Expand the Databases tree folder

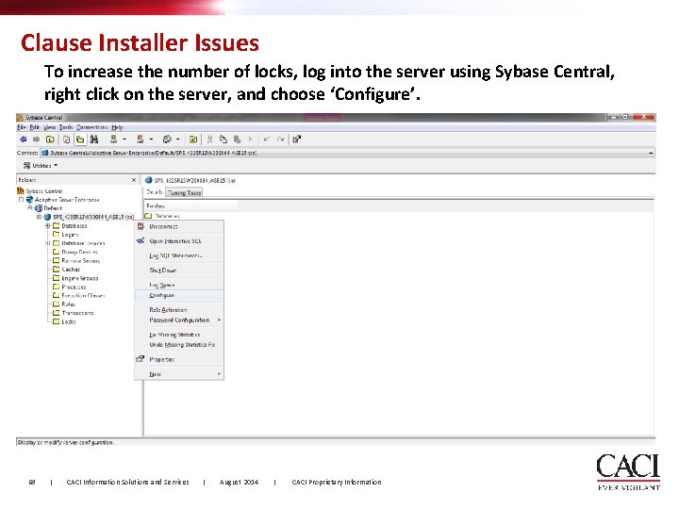click(48, 225)
